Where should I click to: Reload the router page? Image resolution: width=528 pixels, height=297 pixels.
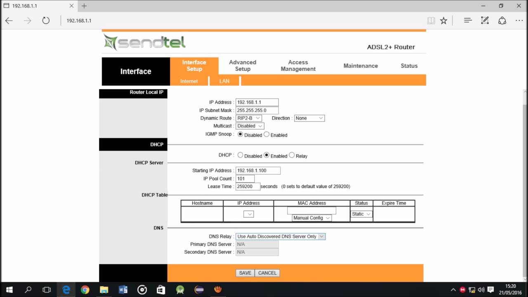[x=46, y=21]
